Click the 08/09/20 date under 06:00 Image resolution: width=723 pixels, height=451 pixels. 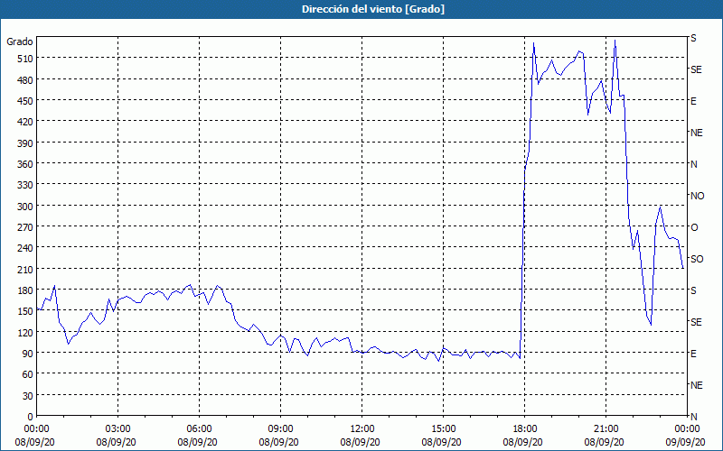[197, 442]
